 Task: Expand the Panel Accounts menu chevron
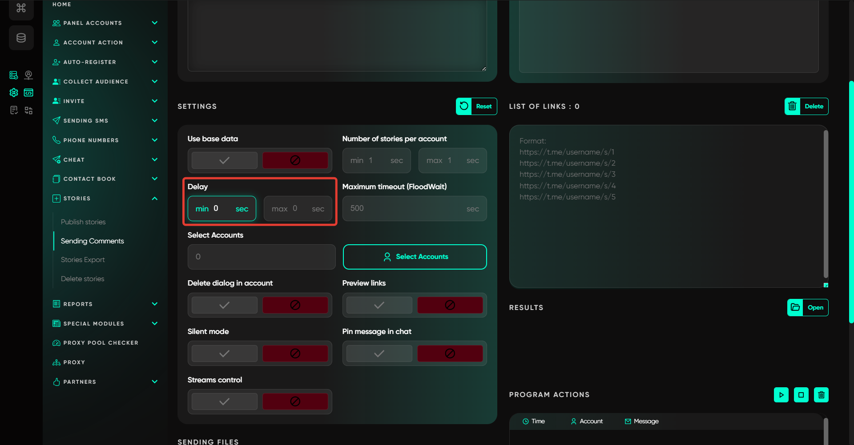[x=154, y=23]
